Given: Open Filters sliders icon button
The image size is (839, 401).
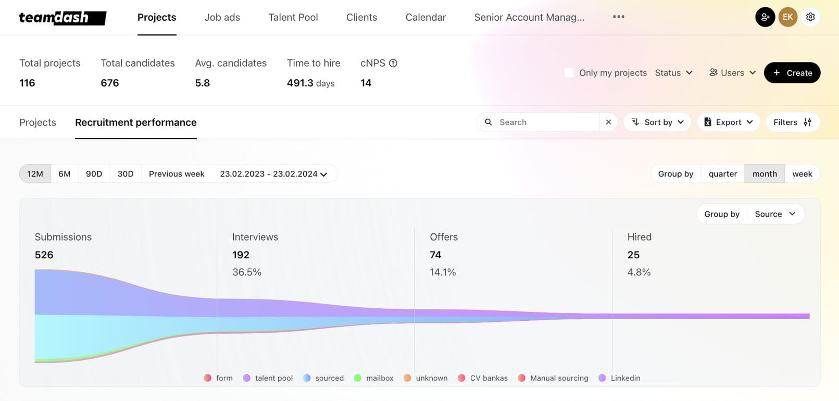Looking at the screenshot, I should click(793, 122).
